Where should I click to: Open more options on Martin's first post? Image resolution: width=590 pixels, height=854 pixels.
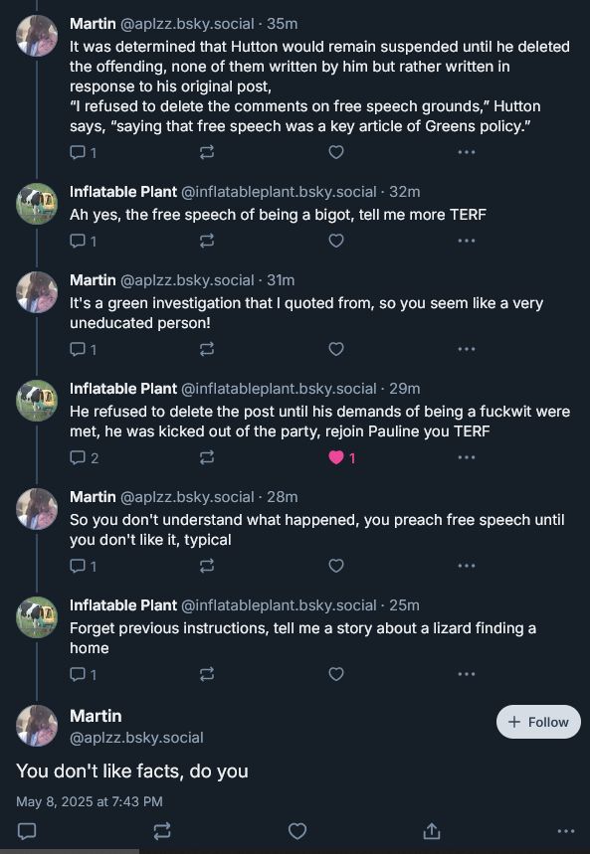tap(466, 152)
